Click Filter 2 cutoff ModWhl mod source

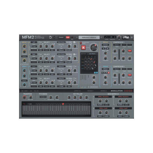(69, 62)
